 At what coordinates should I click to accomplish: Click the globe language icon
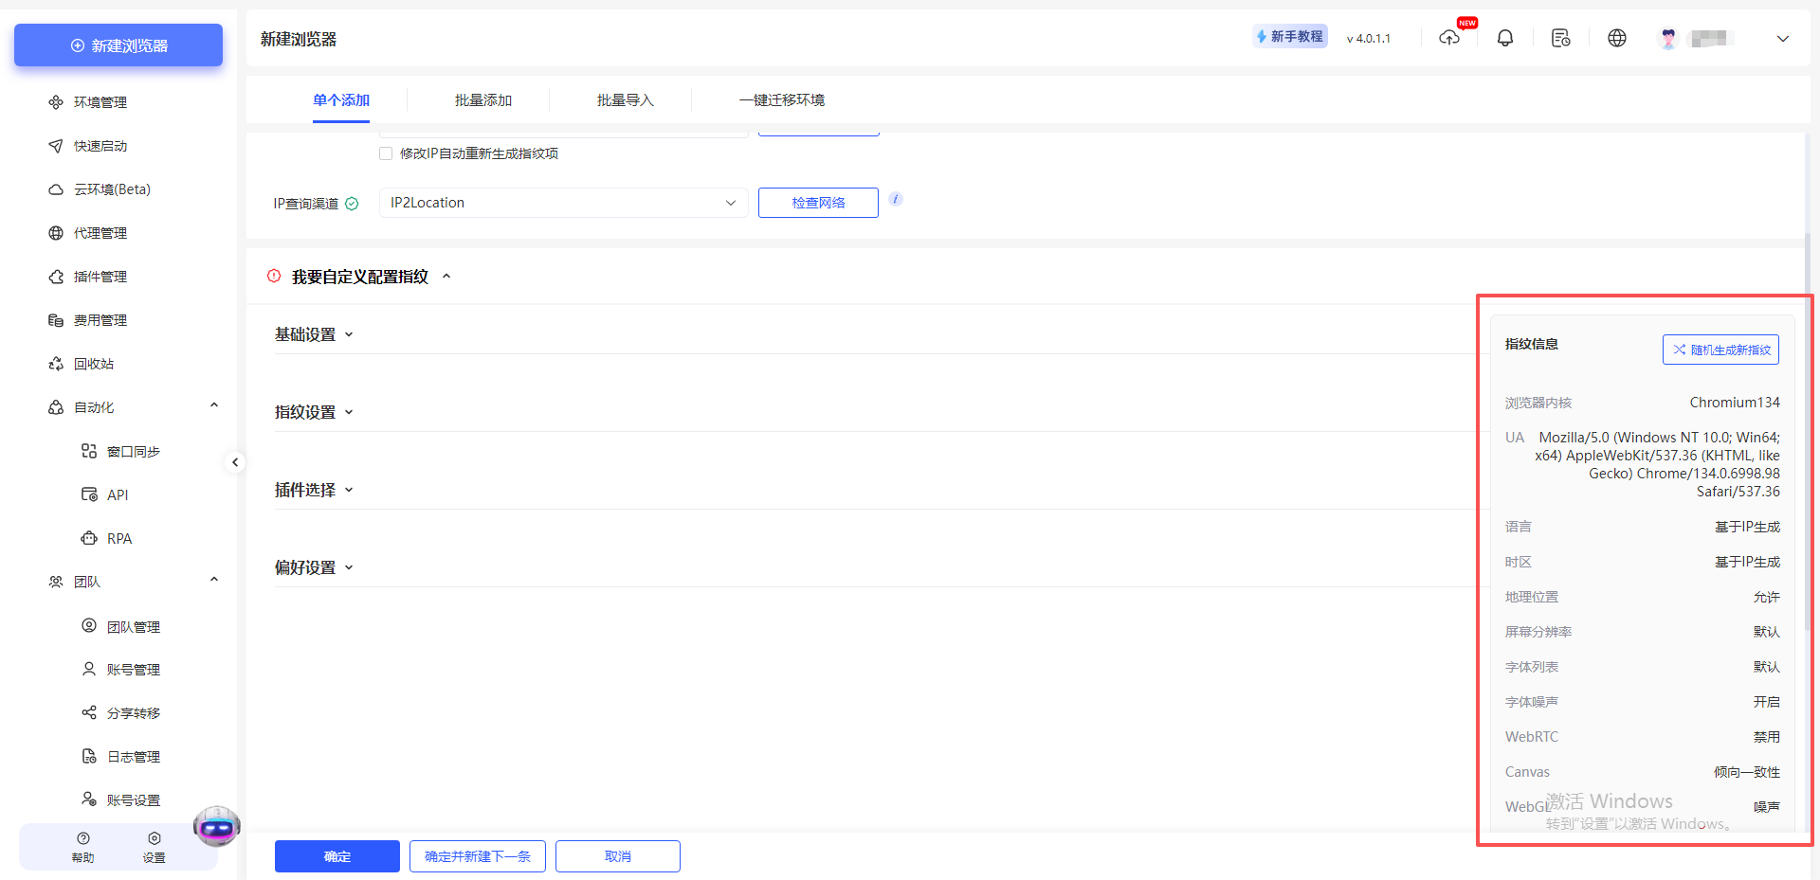(1617, 38)
